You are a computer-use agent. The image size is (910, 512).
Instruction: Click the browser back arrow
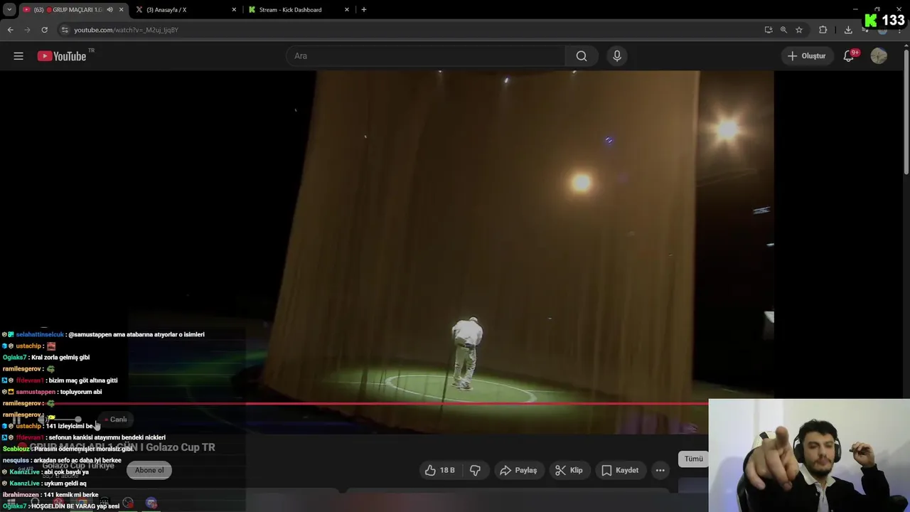click(11, 30)
